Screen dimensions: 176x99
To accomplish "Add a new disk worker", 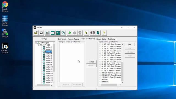I will coord(53,33).
